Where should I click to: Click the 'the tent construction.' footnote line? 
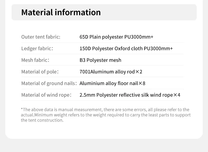(x=42, y=120)
